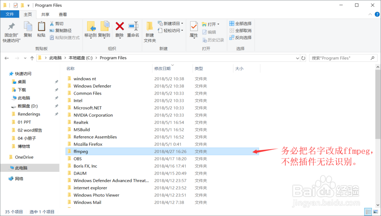
Task: Switch to Large icons view in the status bar
Action: coord(375,212)
